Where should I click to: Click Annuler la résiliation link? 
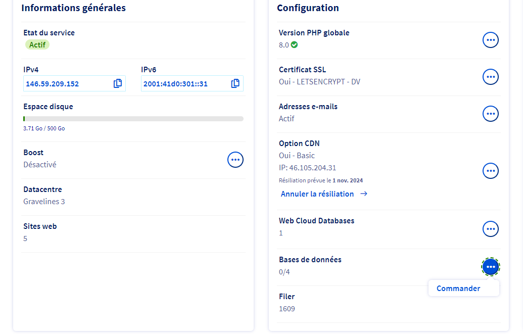[317, 194]
